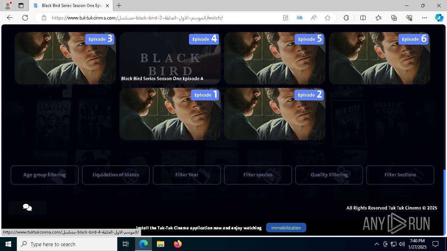The height and width of the screenshot is (251, 447).
Task: Open Episode 2 thumbnail card
Action: pyautogui.click(x=275, y=114)
